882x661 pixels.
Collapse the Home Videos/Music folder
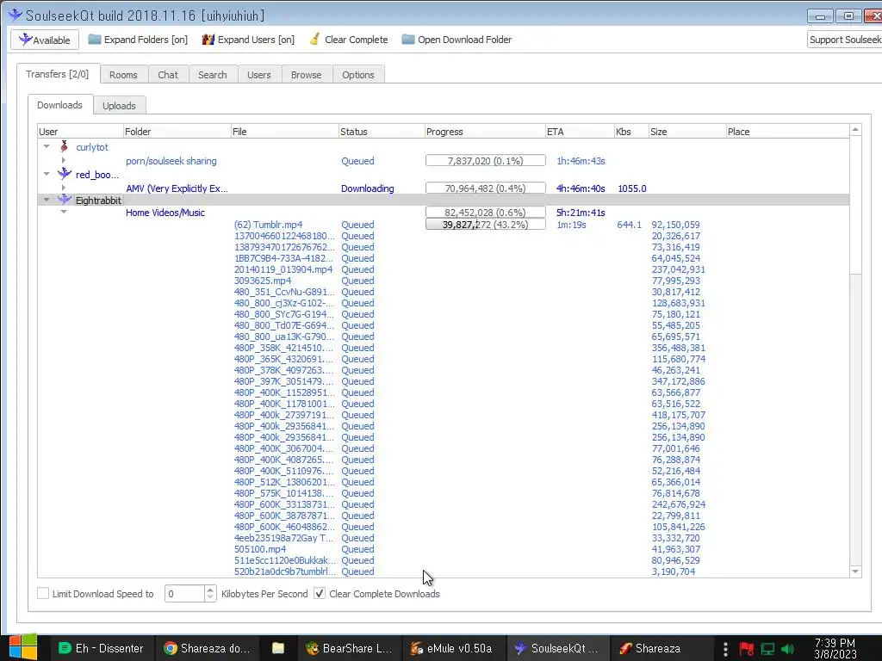64,212
